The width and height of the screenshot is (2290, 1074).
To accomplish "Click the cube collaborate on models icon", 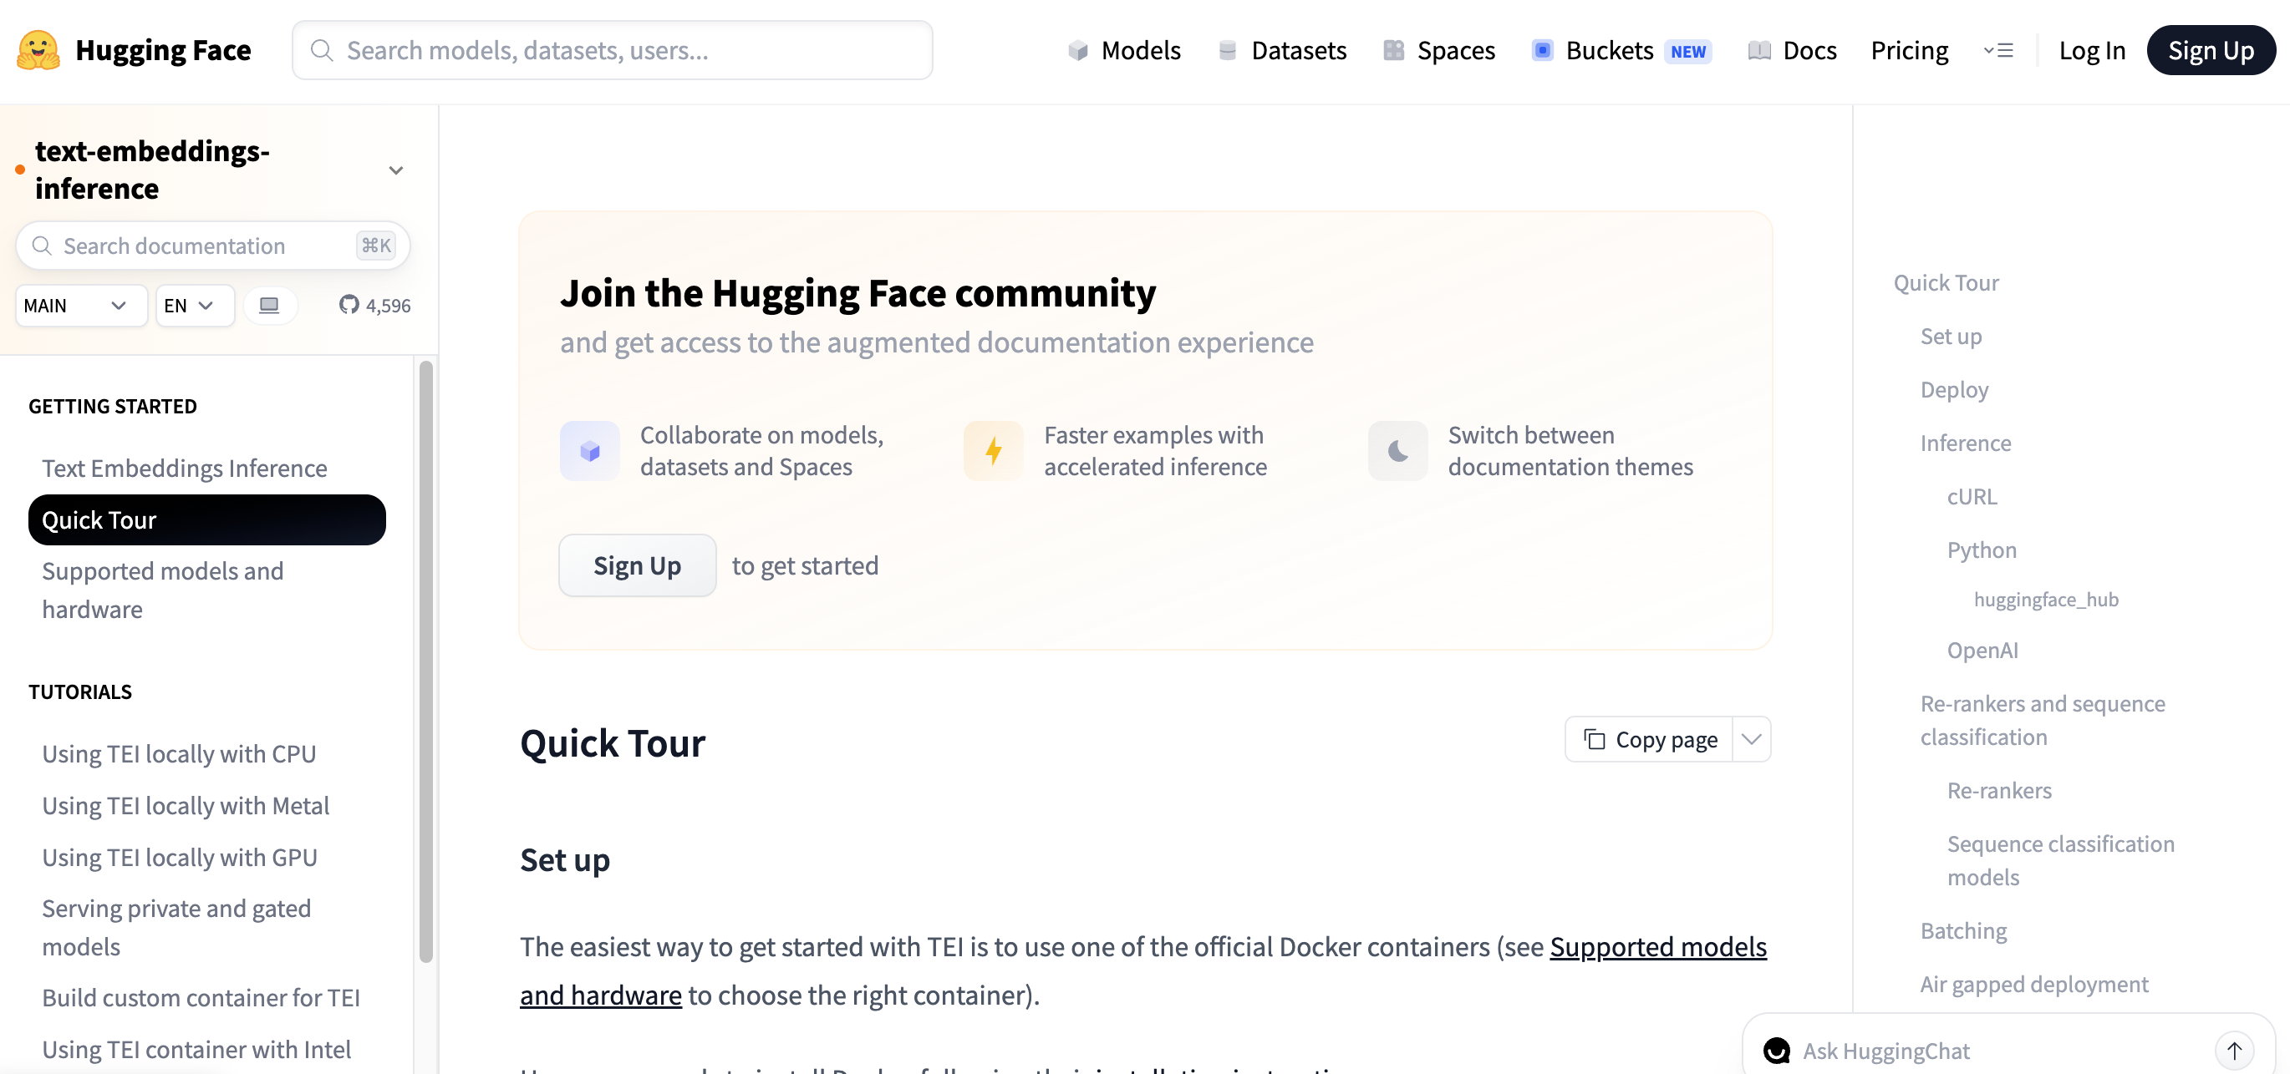I will tap(589, 450).
